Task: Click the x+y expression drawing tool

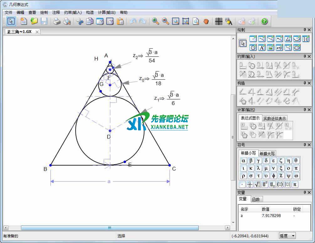Action: [279, 47]
